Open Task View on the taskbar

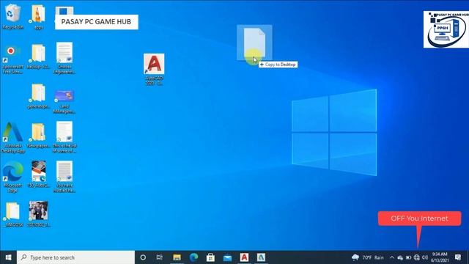pos(160,257)
